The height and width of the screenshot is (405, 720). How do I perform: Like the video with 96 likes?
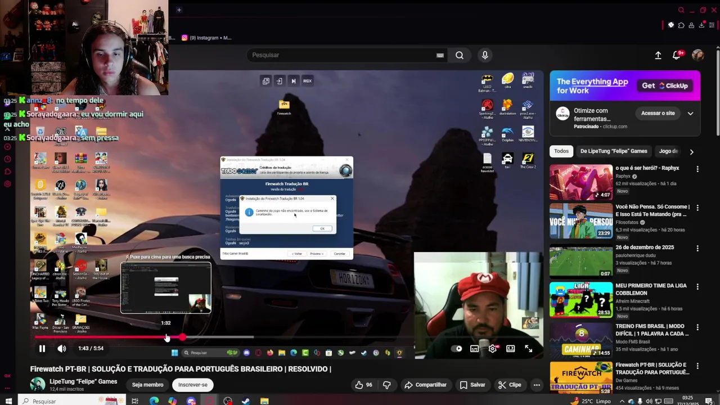[364, 385]
